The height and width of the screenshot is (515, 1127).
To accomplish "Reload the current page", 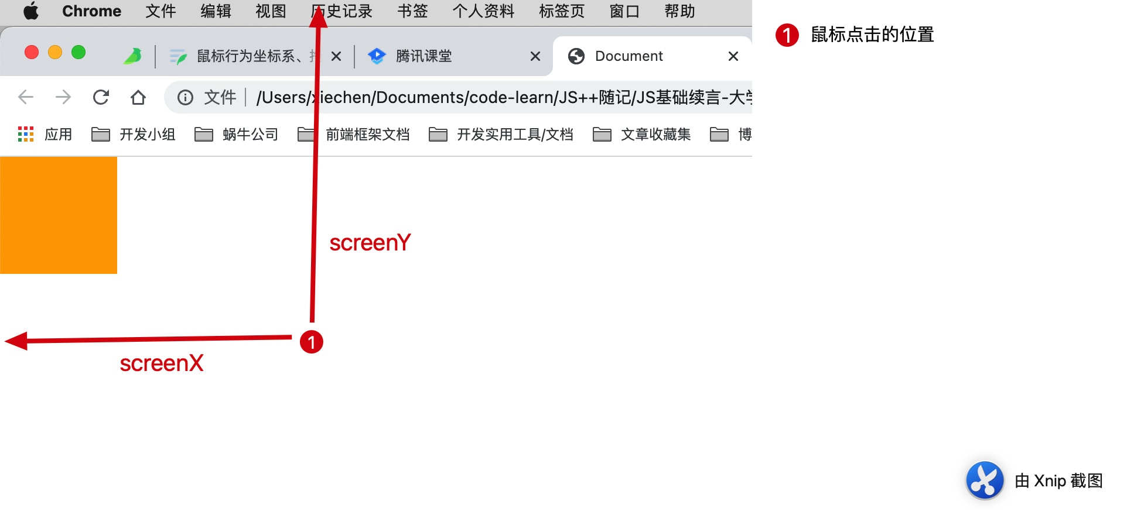I will click(101, 97).
